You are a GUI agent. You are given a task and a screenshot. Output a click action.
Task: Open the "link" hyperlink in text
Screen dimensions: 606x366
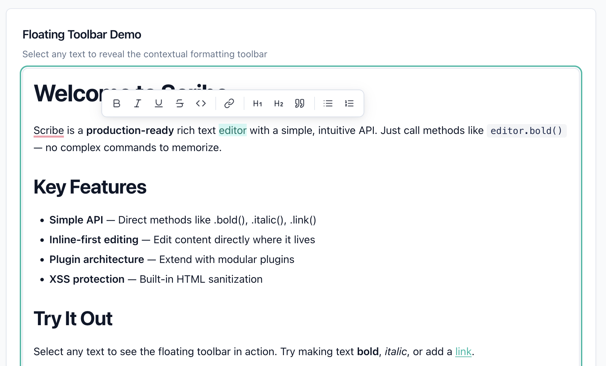click(x=463, y=352)
